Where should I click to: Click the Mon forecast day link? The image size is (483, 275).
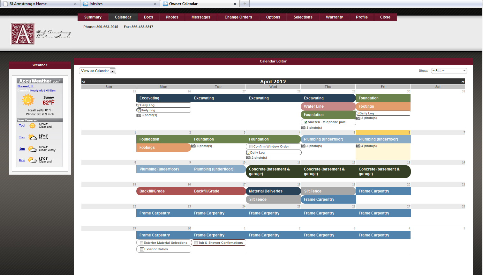(x=22, y=160)
